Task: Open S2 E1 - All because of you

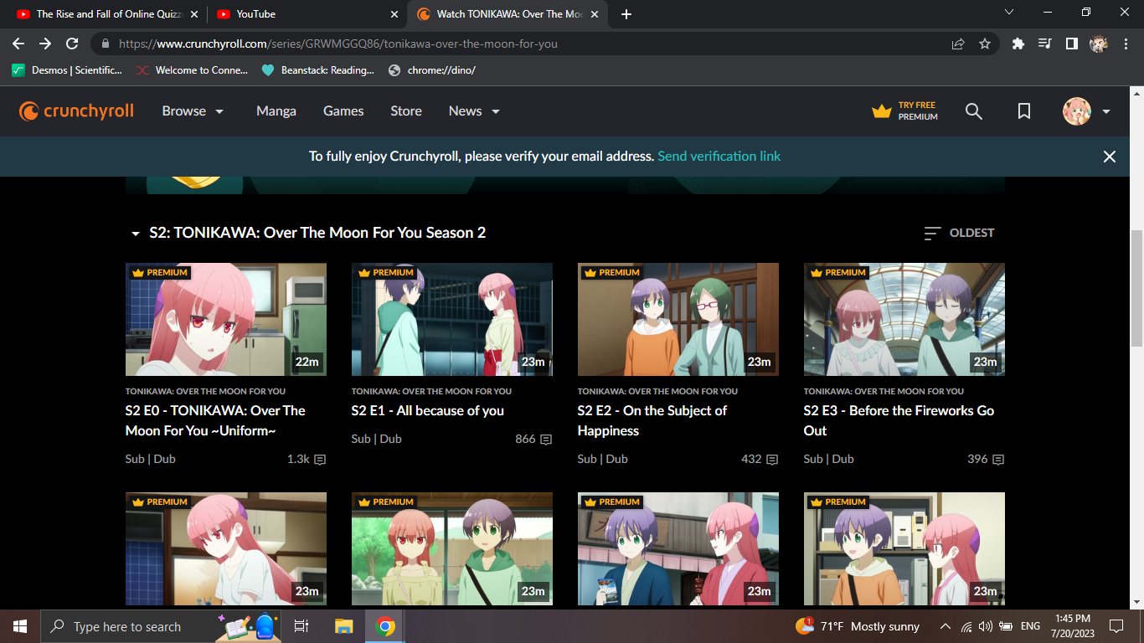Action: click(428, 411)
